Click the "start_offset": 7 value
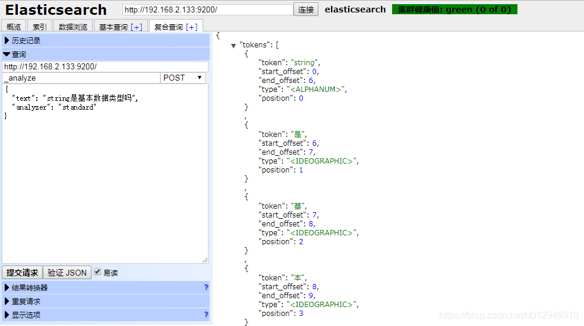 click(x=314, y=215)
